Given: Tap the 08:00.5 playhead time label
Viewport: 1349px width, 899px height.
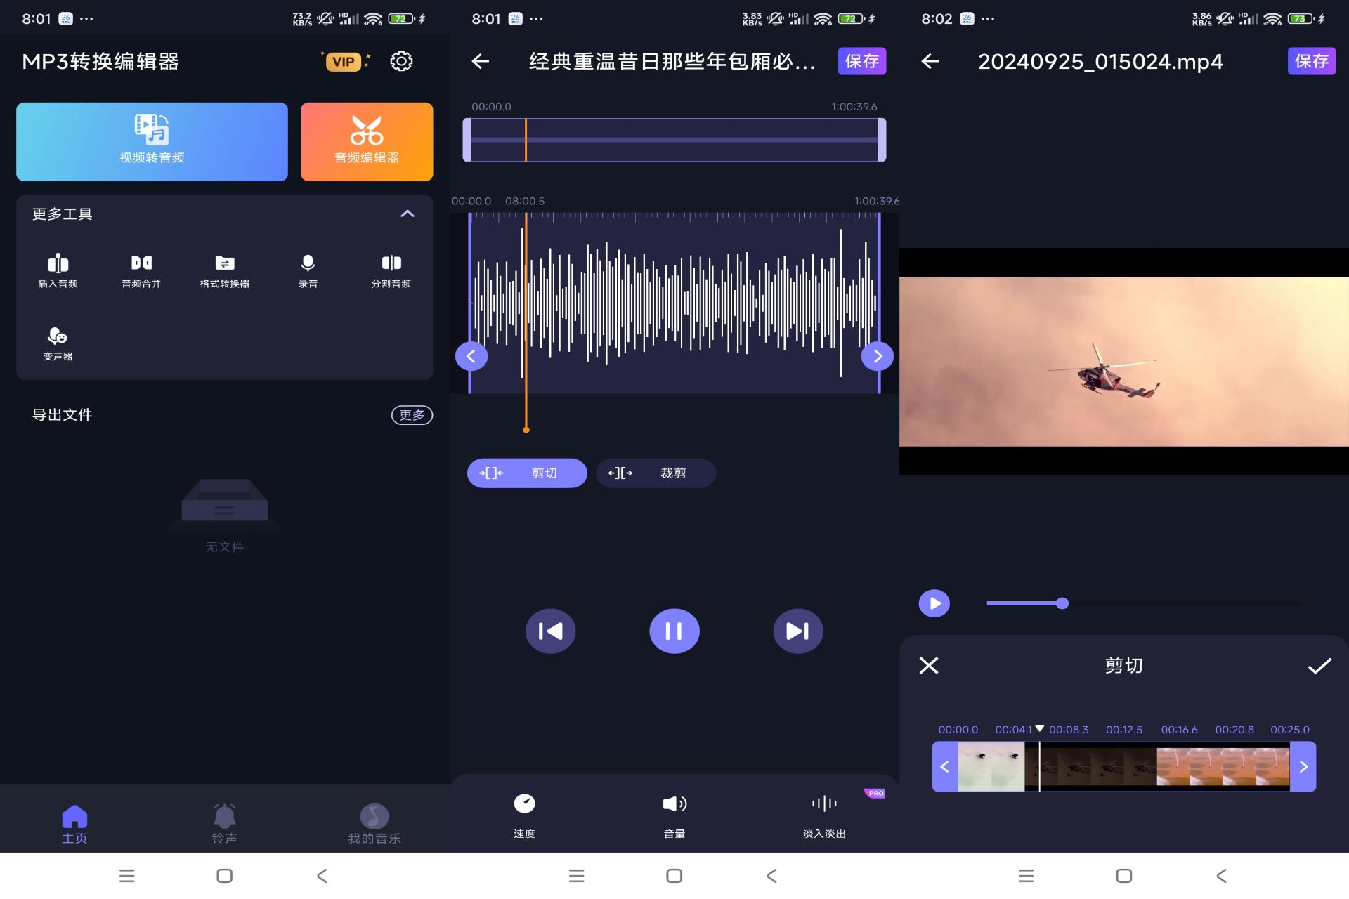Looking at the screenshot, I should click(525, 202).
